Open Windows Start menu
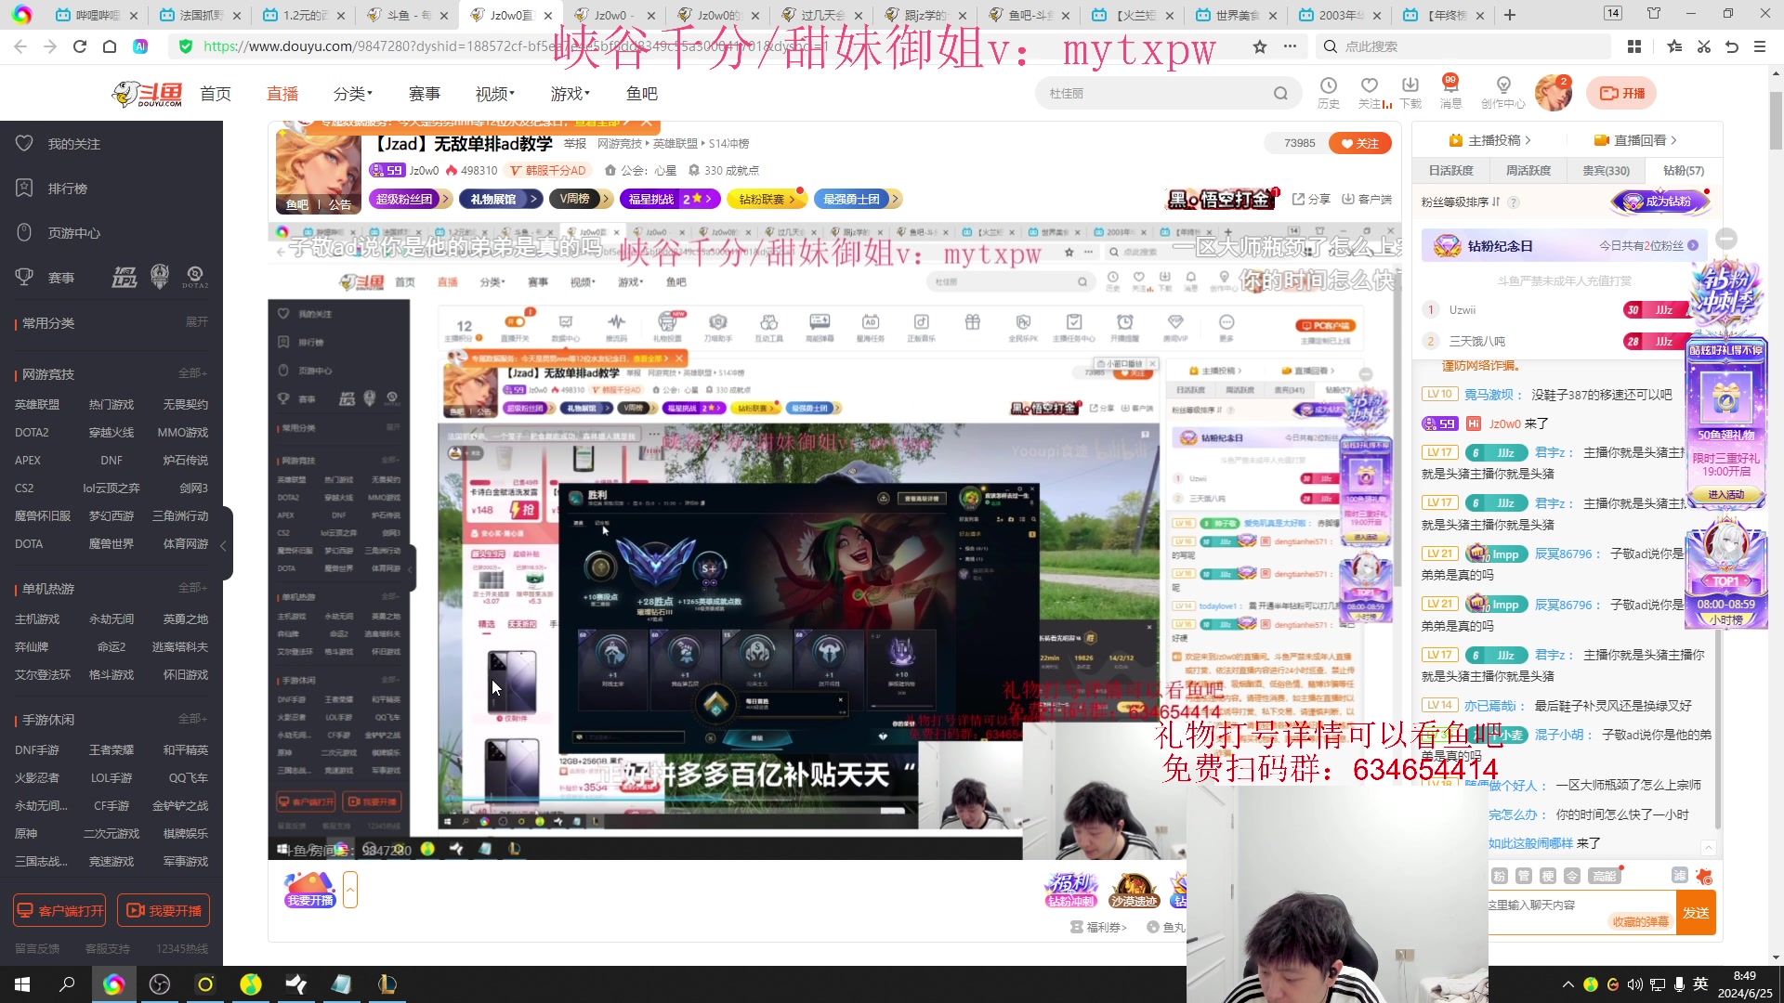1784x1003 pixels. click(x=22, y=984)
